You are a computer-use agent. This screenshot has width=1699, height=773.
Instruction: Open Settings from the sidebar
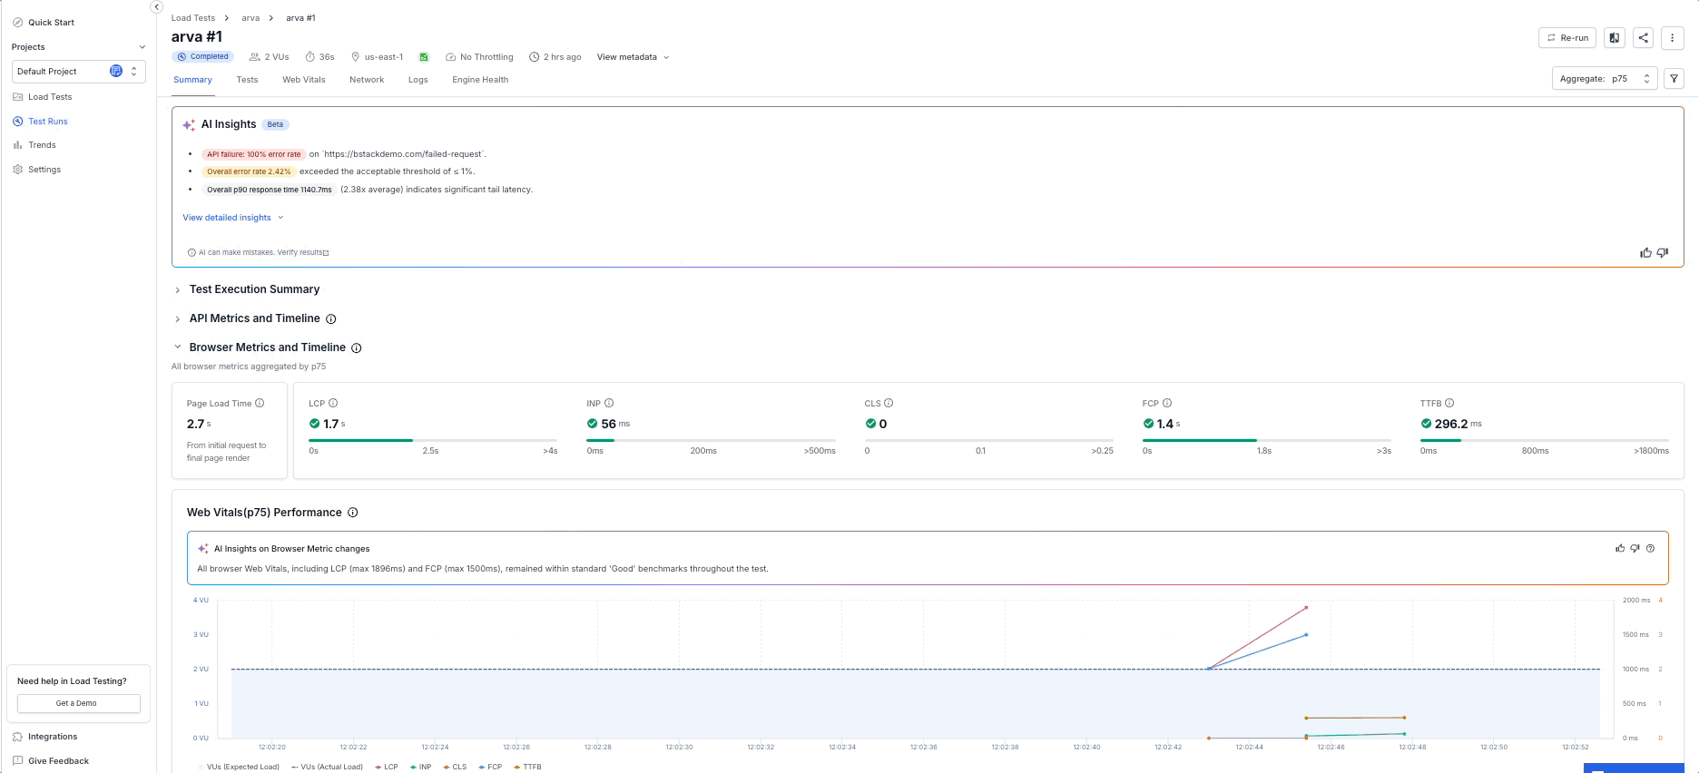coord(37,170)
